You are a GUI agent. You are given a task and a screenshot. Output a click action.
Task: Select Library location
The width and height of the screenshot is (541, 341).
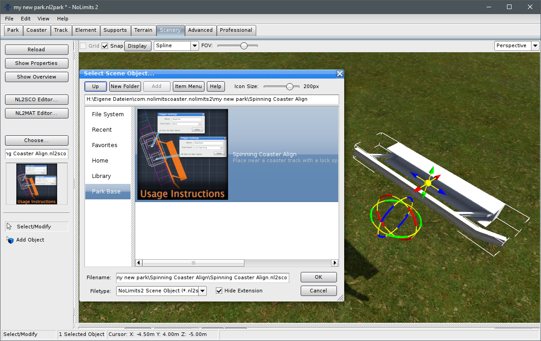(107, 176)
